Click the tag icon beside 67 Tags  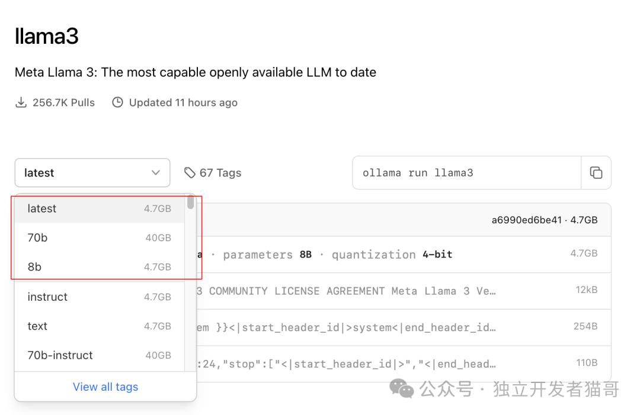point(190,172)
